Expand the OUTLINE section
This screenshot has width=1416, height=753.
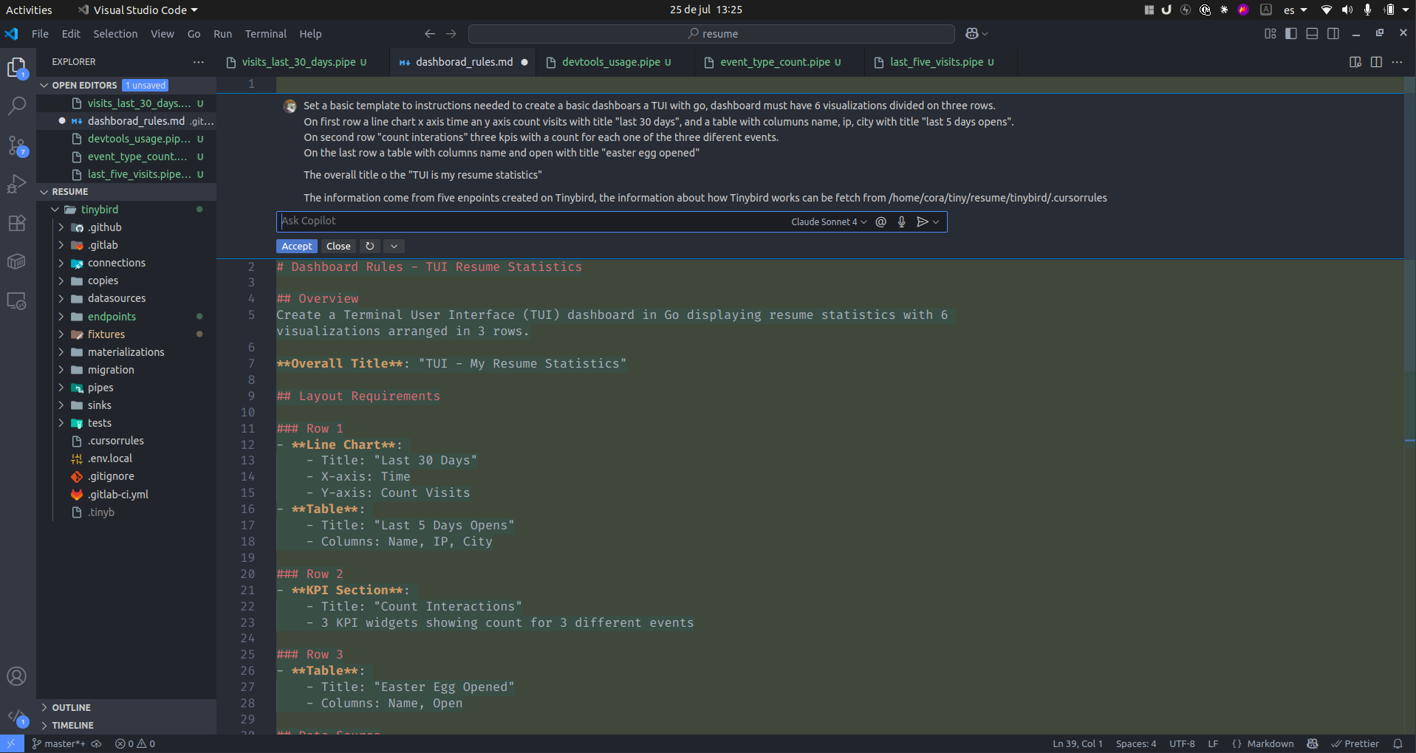tap(71, 707)
